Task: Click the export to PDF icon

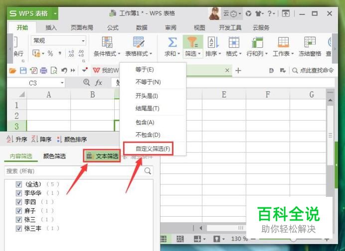Action: [33, 71]
